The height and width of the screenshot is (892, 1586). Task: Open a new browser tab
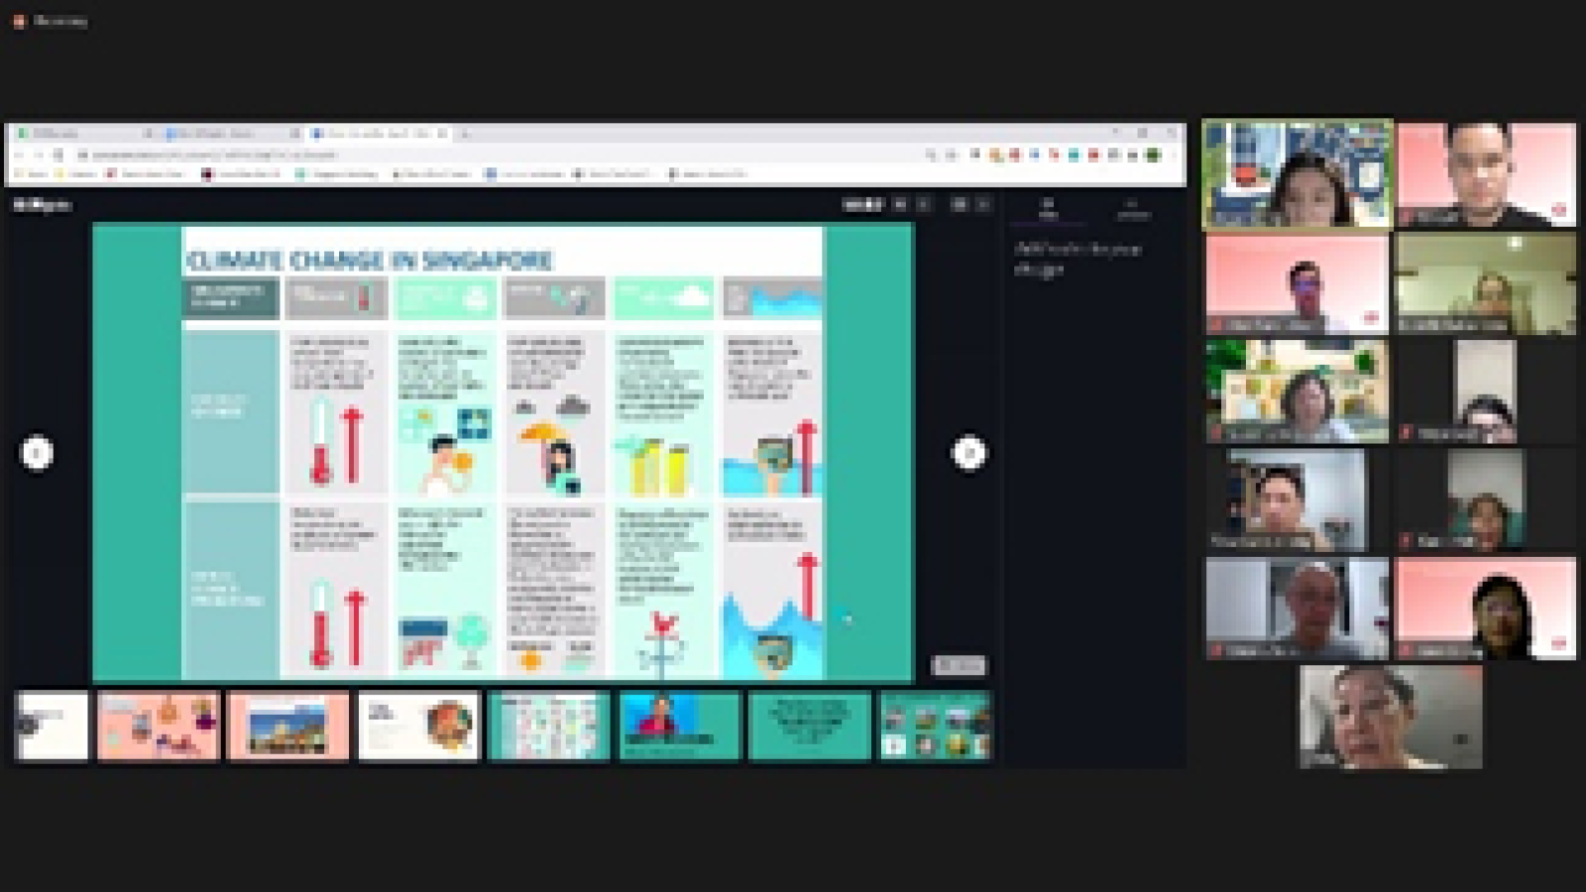pos(465,134)
